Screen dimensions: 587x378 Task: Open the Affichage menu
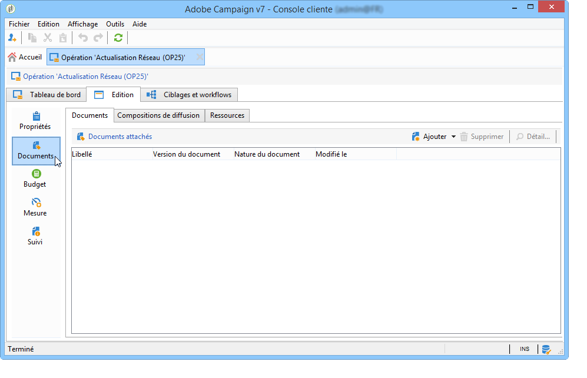(x=83, y=24)
